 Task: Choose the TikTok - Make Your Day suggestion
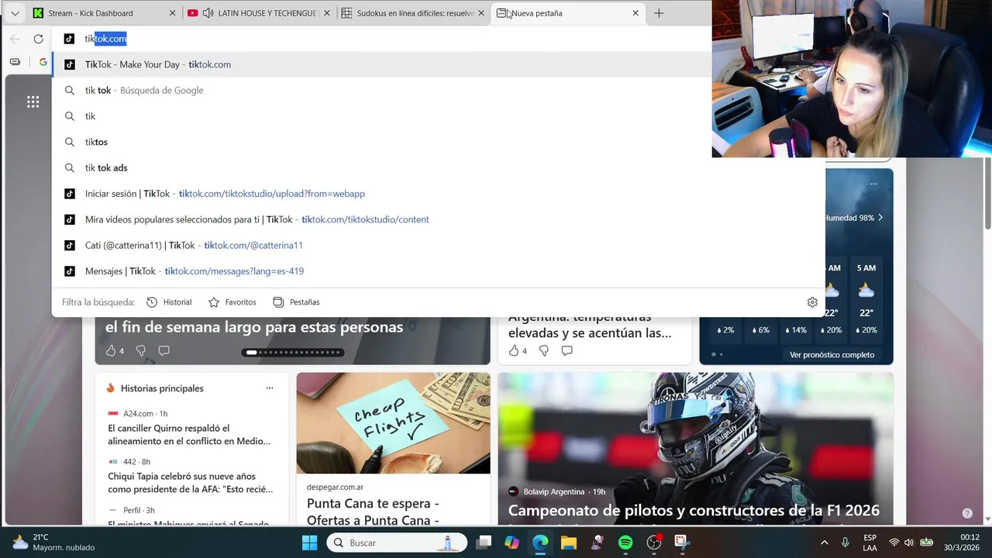[381, 64]
